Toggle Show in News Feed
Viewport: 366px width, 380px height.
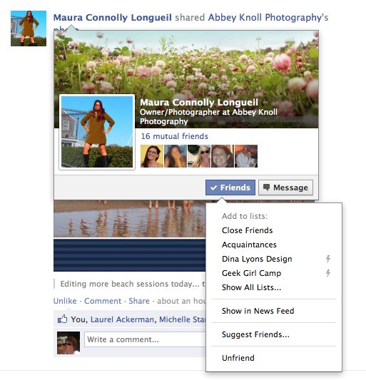tap(258, 311)
